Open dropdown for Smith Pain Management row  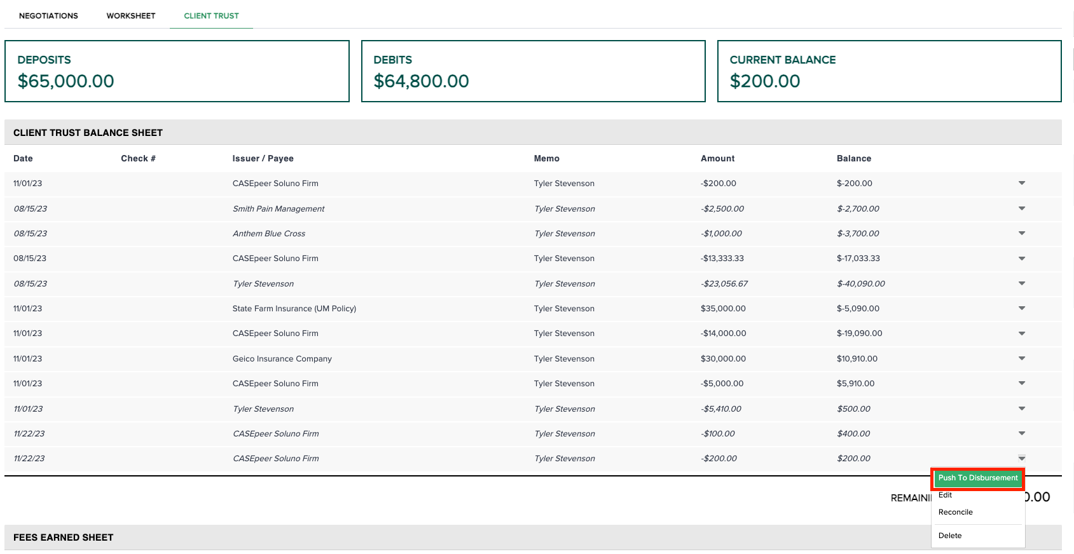[1022, 208]
